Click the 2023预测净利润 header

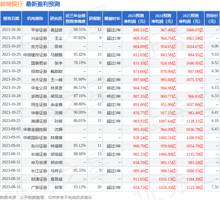136,18
